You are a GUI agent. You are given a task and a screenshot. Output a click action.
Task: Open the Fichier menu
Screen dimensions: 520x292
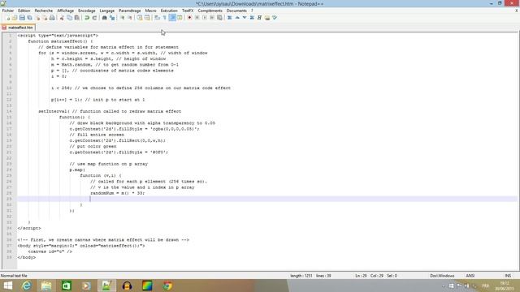[x=8, y=11]
